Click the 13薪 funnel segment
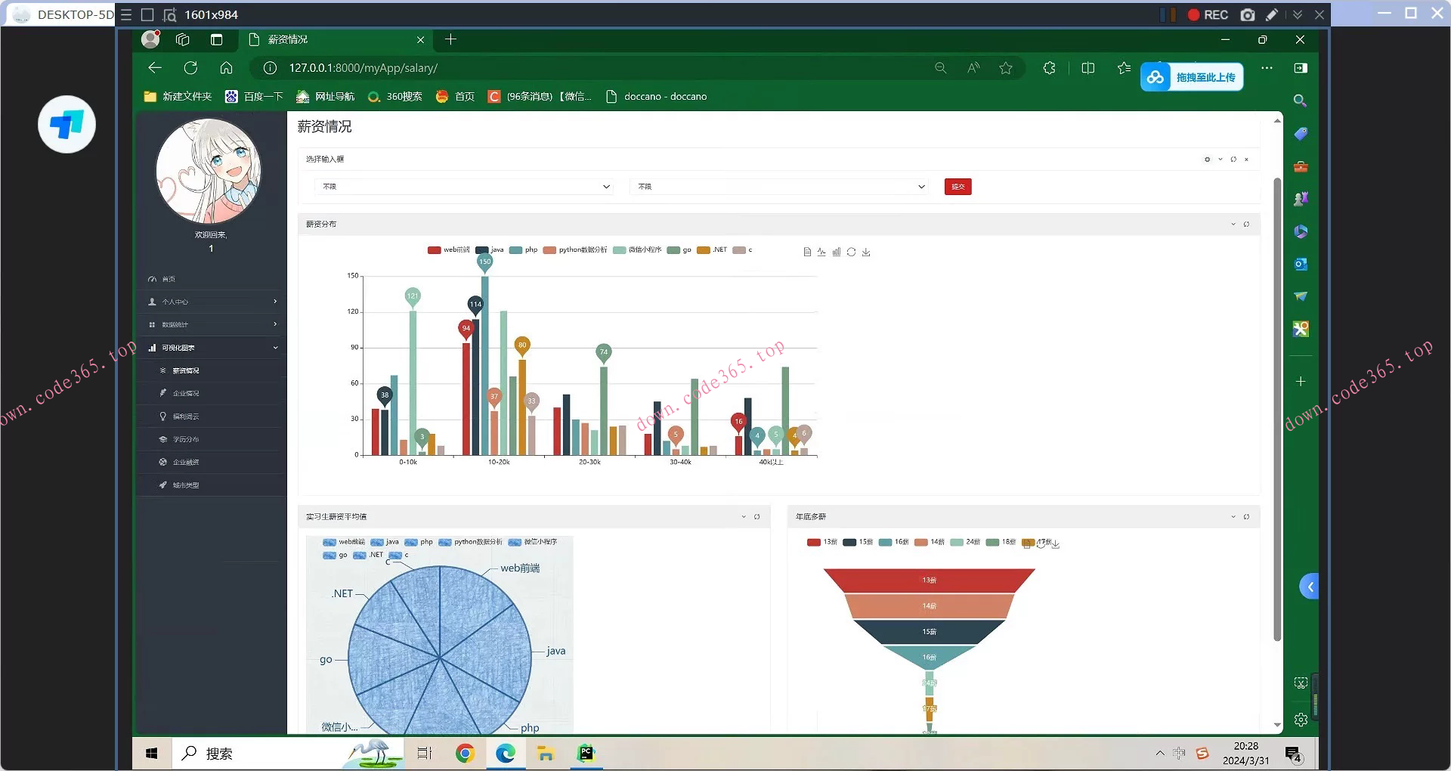This screenshot has width=1451, height=771. [x=929, y=581]
